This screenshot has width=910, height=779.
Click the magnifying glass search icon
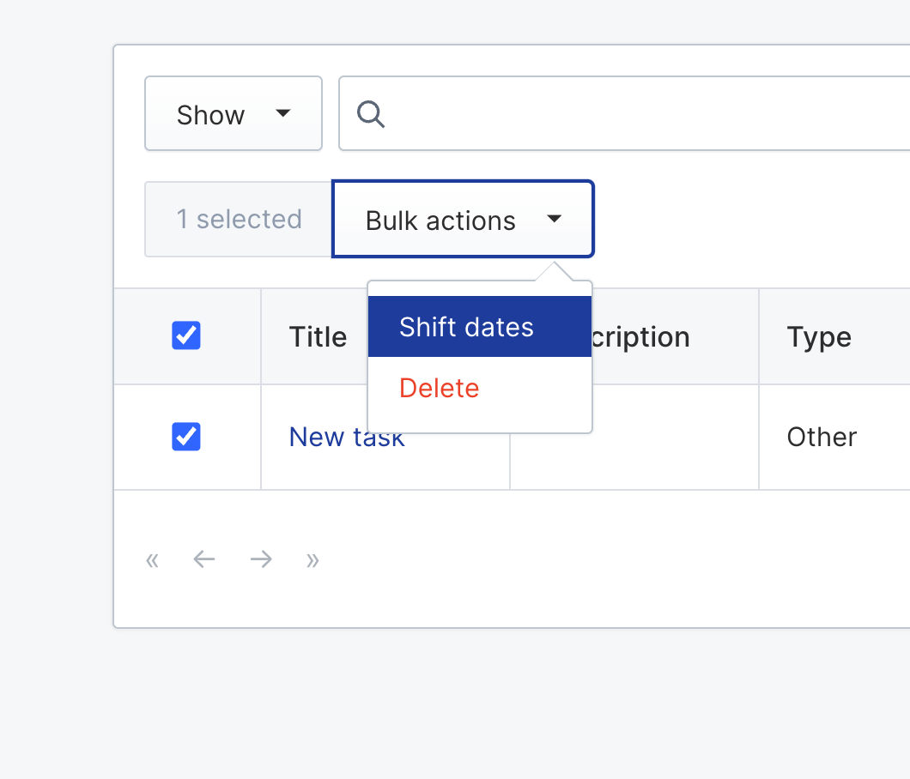(x=371, y=114)
